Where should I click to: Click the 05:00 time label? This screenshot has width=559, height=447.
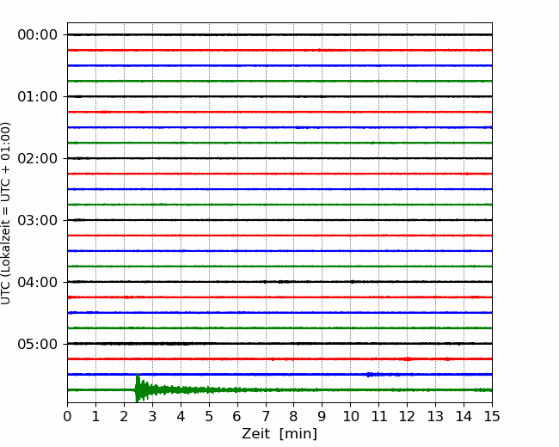point(38,345)
